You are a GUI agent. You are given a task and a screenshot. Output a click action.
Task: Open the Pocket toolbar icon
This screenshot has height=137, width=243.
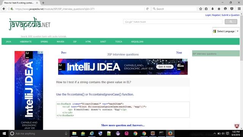[232, 9]
